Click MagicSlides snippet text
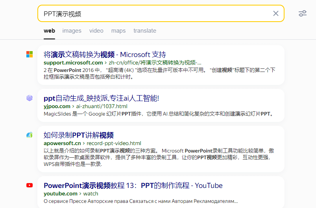The image size is (316, 208). click(x=159, y=114)
